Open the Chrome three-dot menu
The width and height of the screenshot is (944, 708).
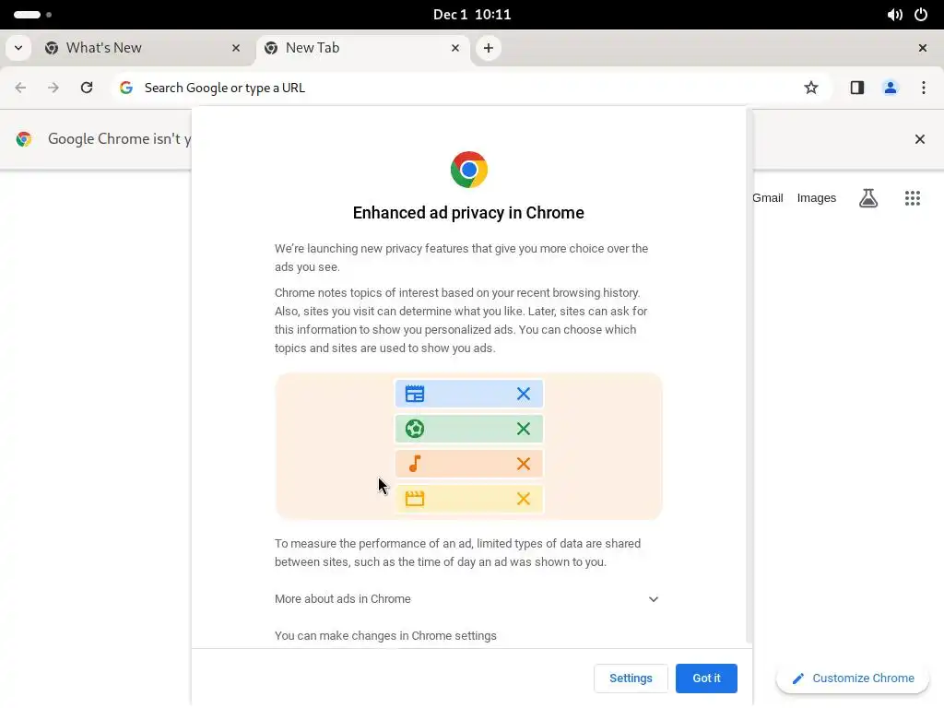click(x=924, y=88)
